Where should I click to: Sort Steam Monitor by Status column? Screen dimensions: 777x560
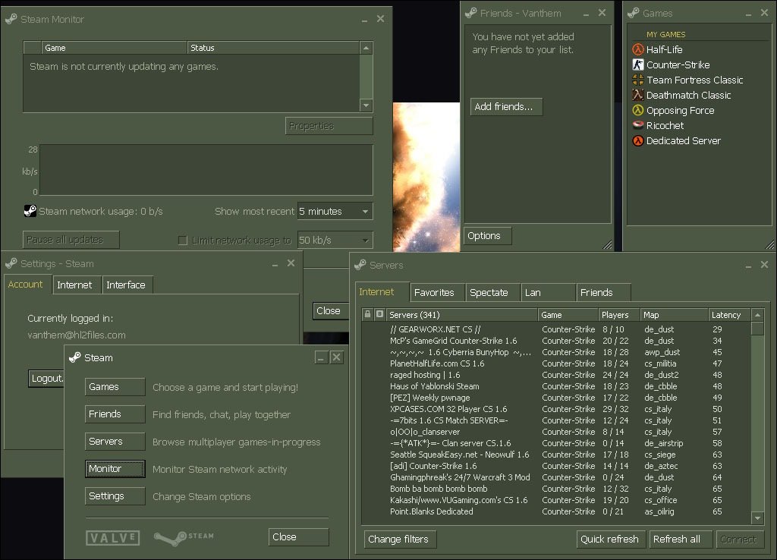273,48
